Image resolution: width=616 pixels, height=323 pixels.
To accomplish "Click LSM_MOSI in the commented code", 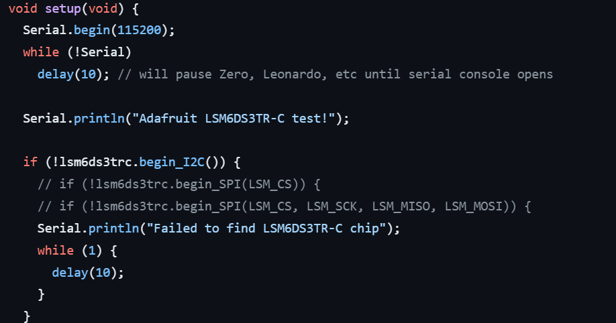I will tap(473, 206).
